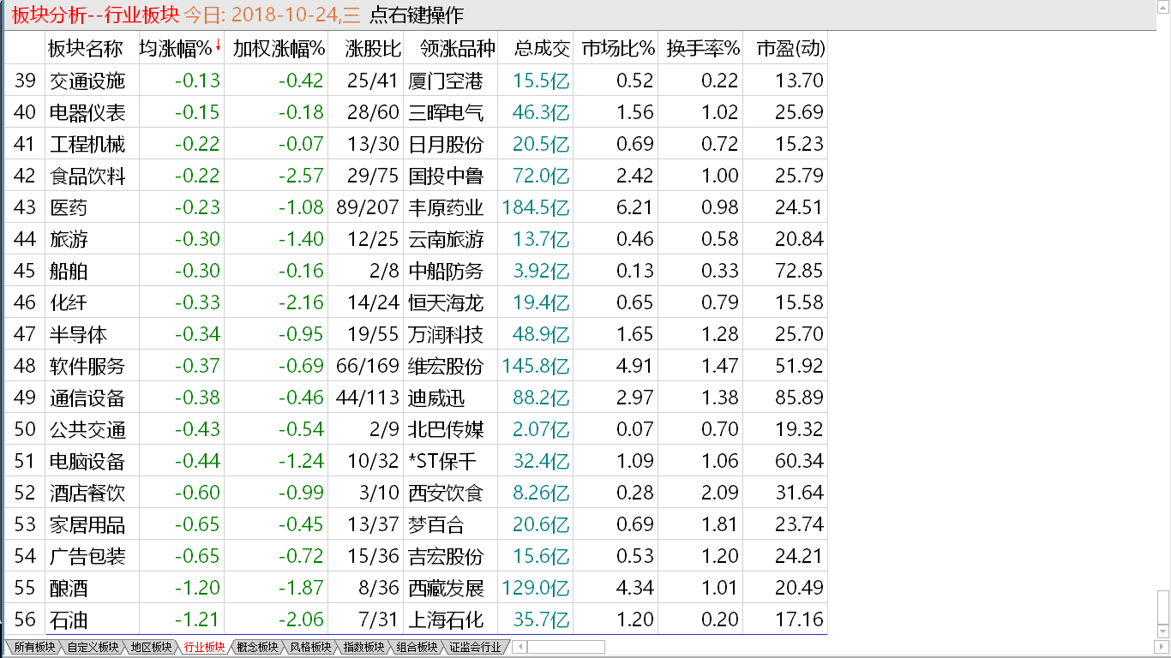Click the -1.21 average change in 石油 row

pos(197,619)
